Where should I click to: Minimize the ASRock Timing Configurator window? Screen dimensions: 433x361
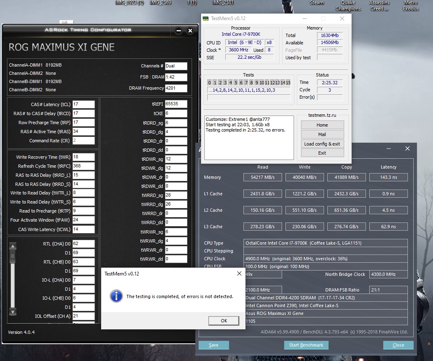pyautogui.click(x=178, y=31)
